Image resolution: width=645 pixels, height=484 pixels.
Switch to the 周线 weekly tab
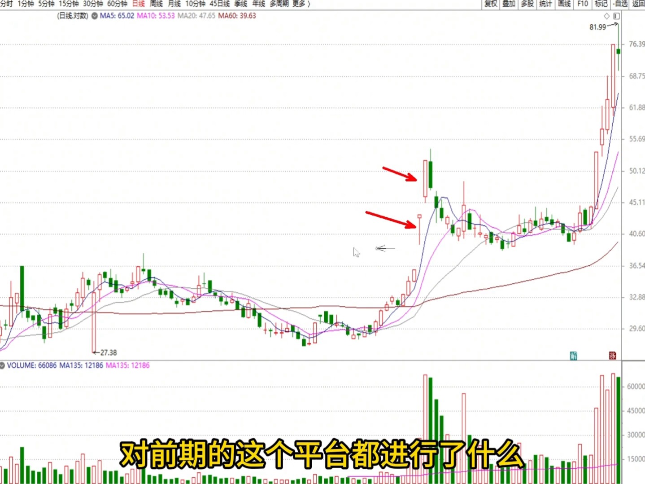(x=156, y=4)
